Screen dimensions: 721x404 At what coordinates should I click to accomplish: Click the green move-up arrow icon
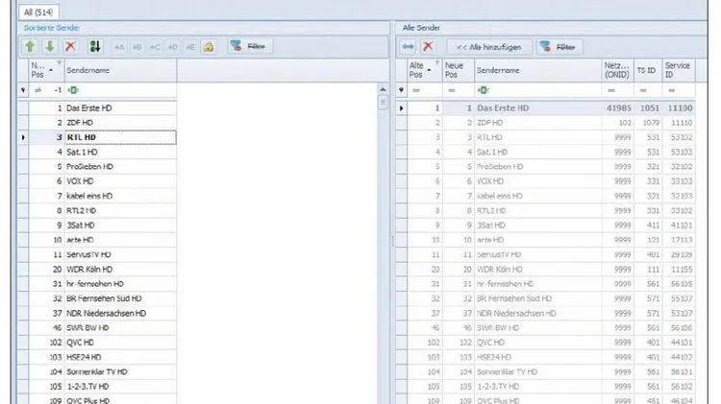(x=30, y=46)
